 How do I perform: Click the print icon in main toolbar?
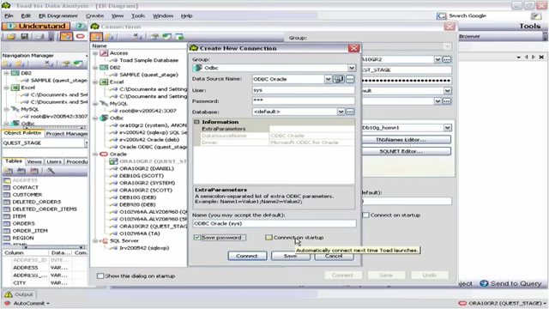pyautogui.click(x=40, y=36)
